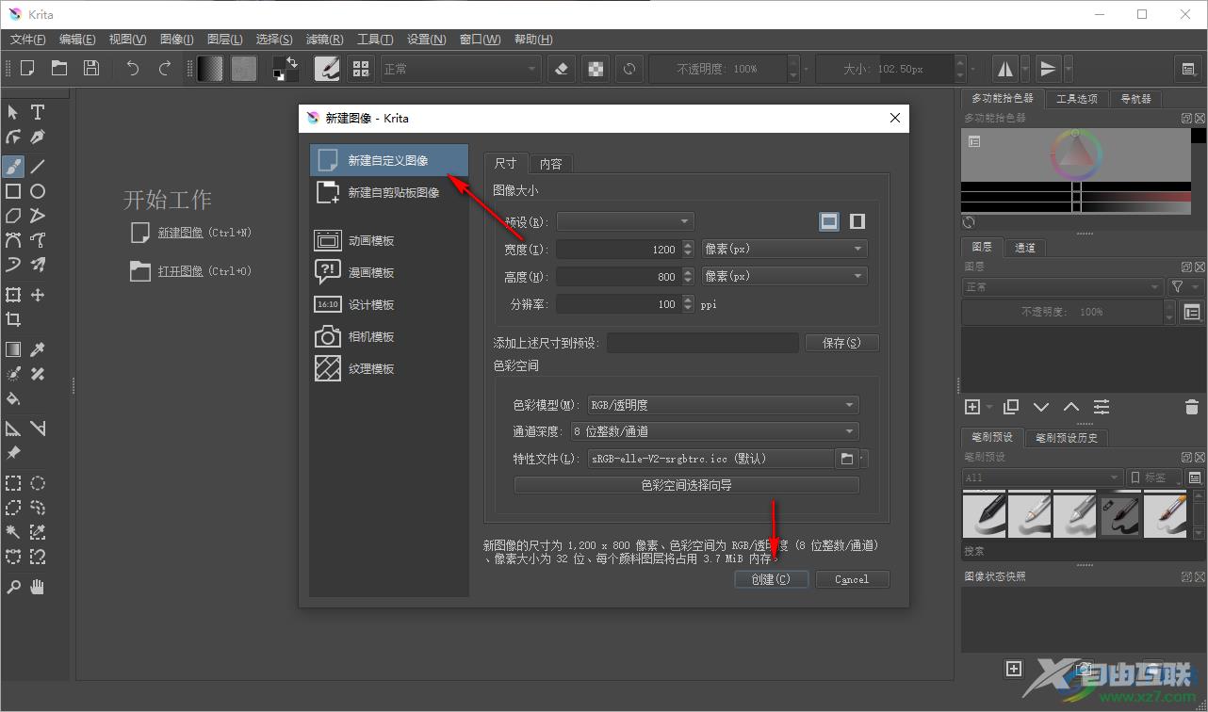Select the Freehand Brush tool
The width and height of the screenshot is (1208, 712).
13,167
